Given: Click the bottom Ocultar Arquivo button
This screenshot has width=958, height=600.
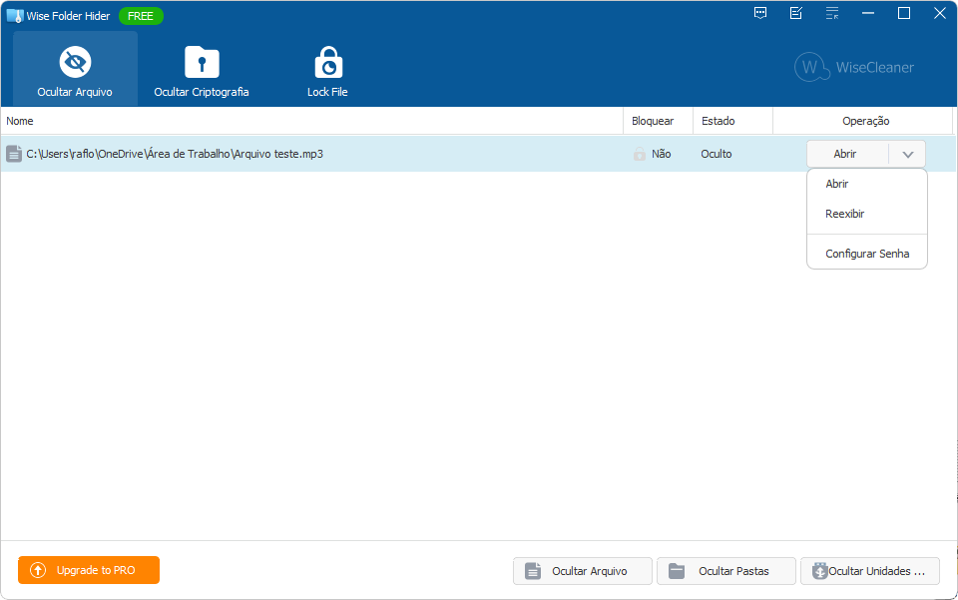Looking at the screenshot, I should (582, 571).
